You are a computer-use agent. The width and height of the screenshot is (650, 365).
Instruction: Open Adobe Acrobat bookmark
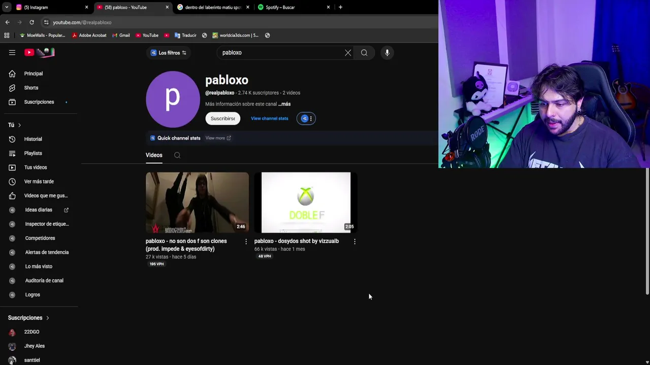89,35
